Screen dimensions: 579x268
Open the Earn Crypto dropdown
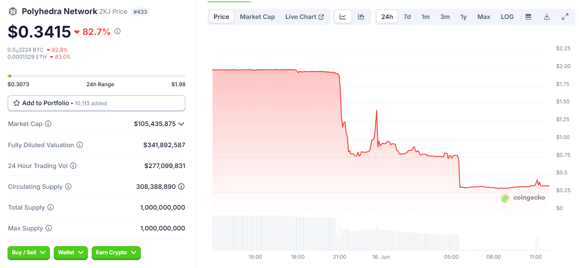116,252
